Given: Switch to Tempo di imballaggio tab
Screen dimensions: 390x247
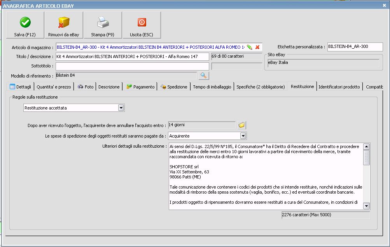Looking at the screenshot, I should 212,87.
